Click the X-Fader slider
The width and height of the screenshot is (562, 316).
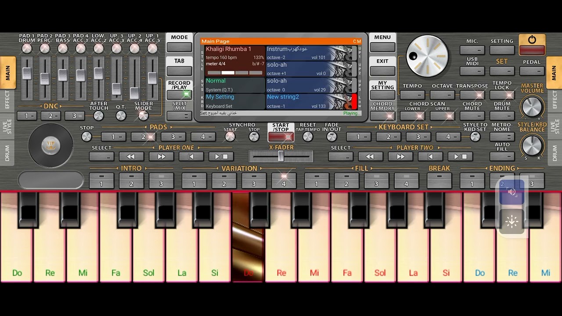pyautogui.click(x=281, y=156)
